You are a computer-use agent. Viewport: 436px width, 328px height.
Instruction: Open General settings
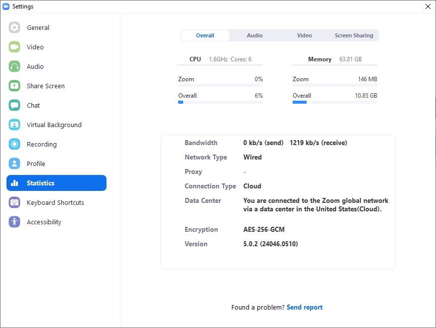[x=56, y=27]
